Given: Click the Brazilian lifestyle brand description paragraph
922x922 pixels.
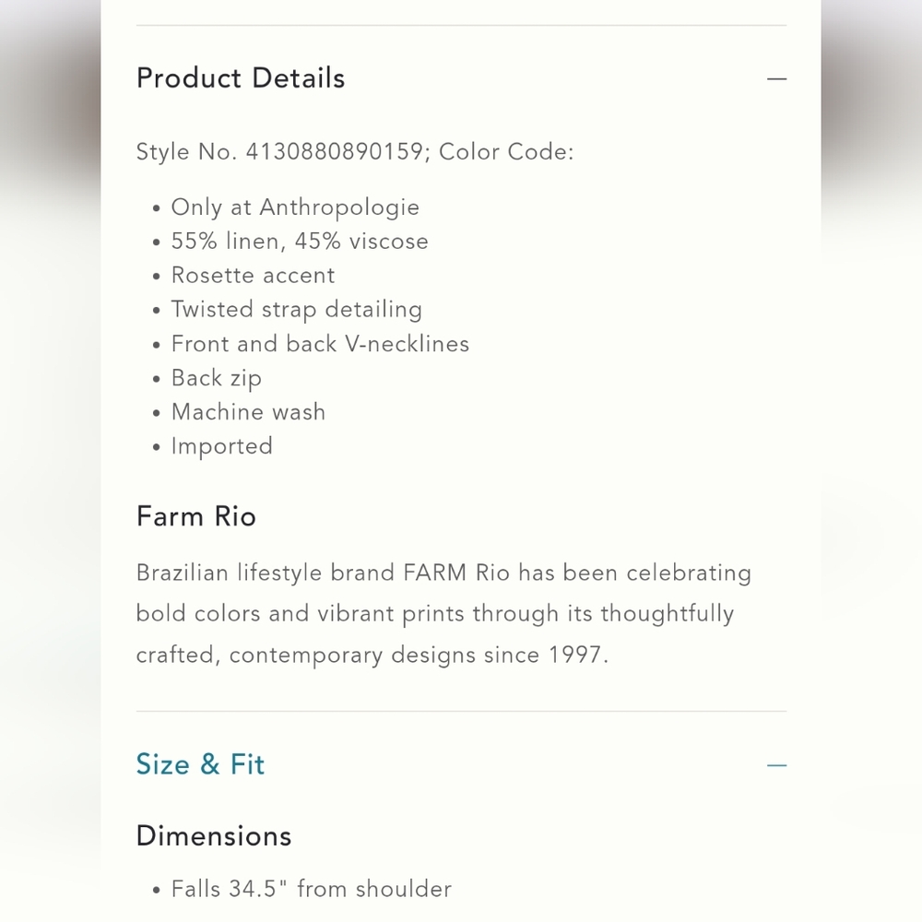Looking at the screenshot, I should pyautogui.click(x=443, y=614).
